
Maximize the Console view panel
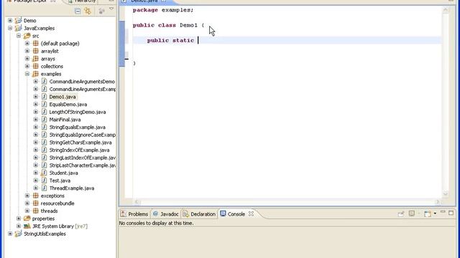pos(451,213)
